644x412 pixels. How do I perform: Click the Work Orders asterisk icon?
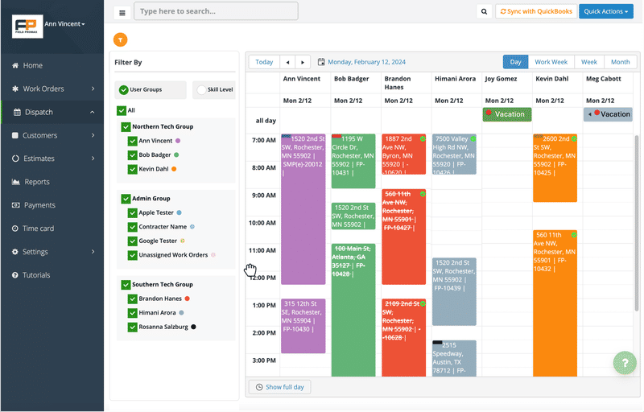tap(15, 89)
